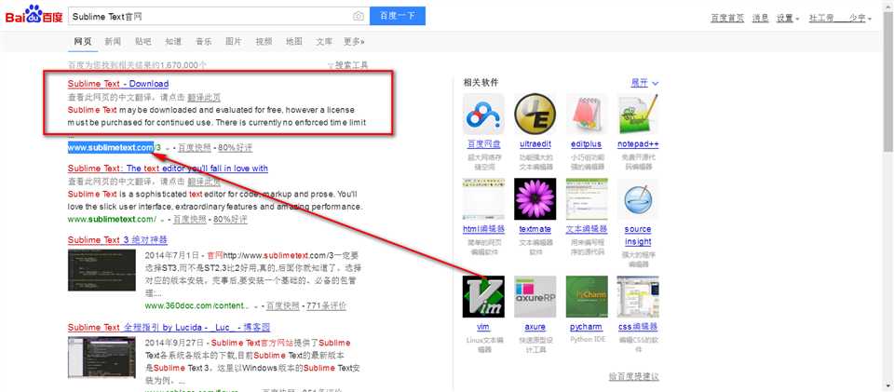Open the ultraedit software icon

(x=535, y=114)
